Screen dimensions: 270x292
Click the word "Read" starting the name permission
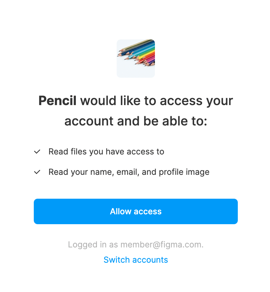pyautogui.click(x=57, y=172)
